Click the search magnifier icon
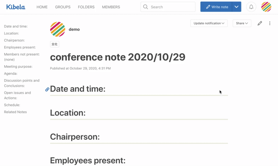Viewport: 278px width, 166px height. click(146, 7)
